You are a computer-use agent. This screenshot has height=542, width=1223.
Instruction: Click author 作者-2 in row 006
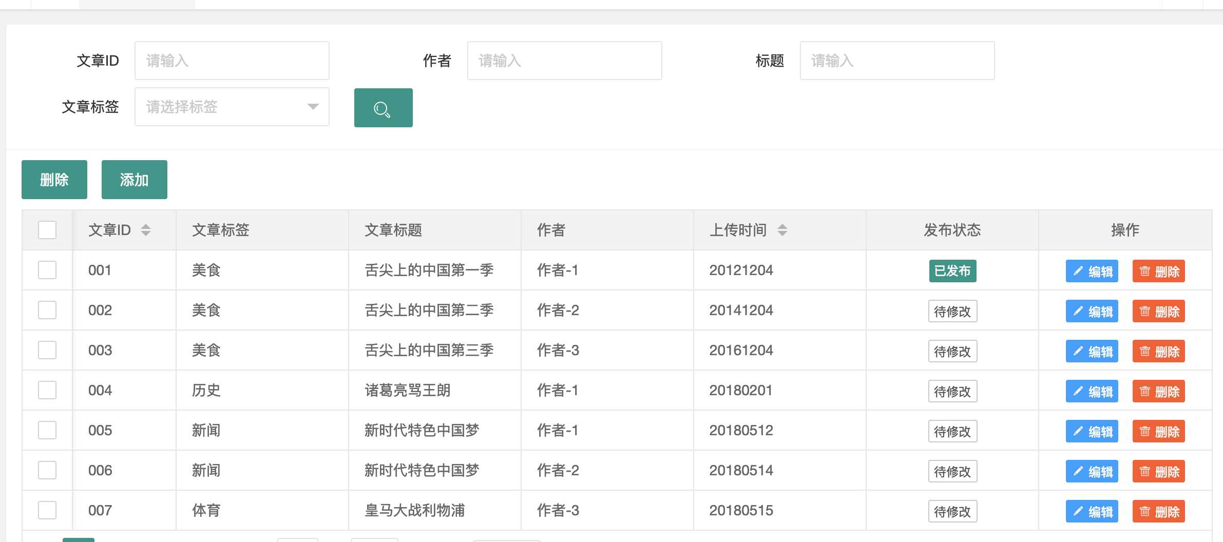[x=558, y=470]
